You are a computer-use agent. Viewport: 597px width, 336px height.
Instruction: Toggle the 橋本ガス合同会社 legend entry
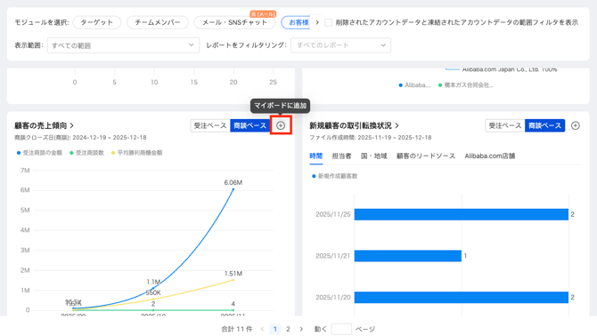click(x=466, y=85)
